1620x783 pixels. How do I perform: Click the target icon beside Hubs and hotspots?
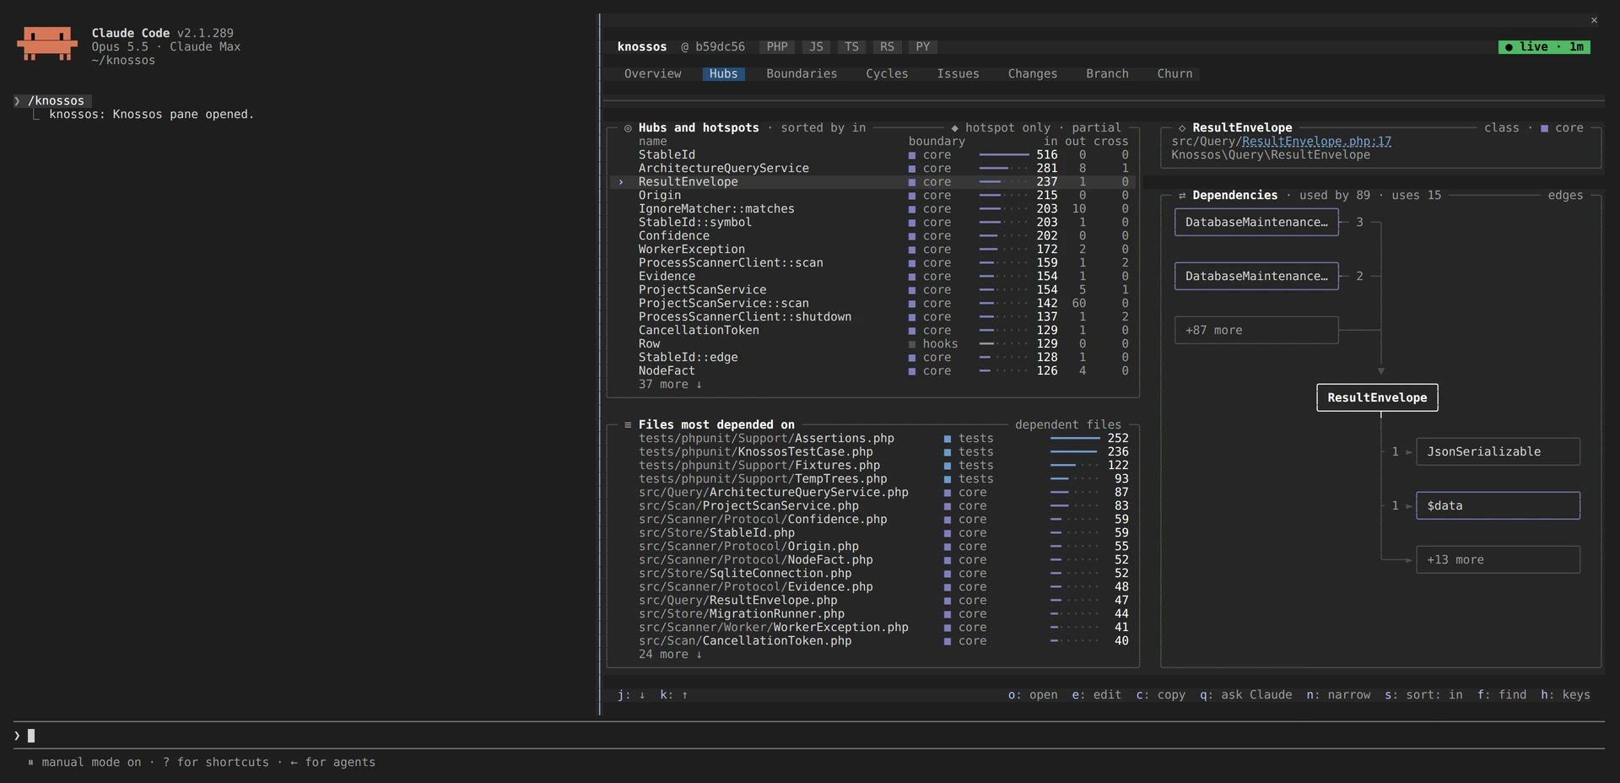click(x=628, y=128)
